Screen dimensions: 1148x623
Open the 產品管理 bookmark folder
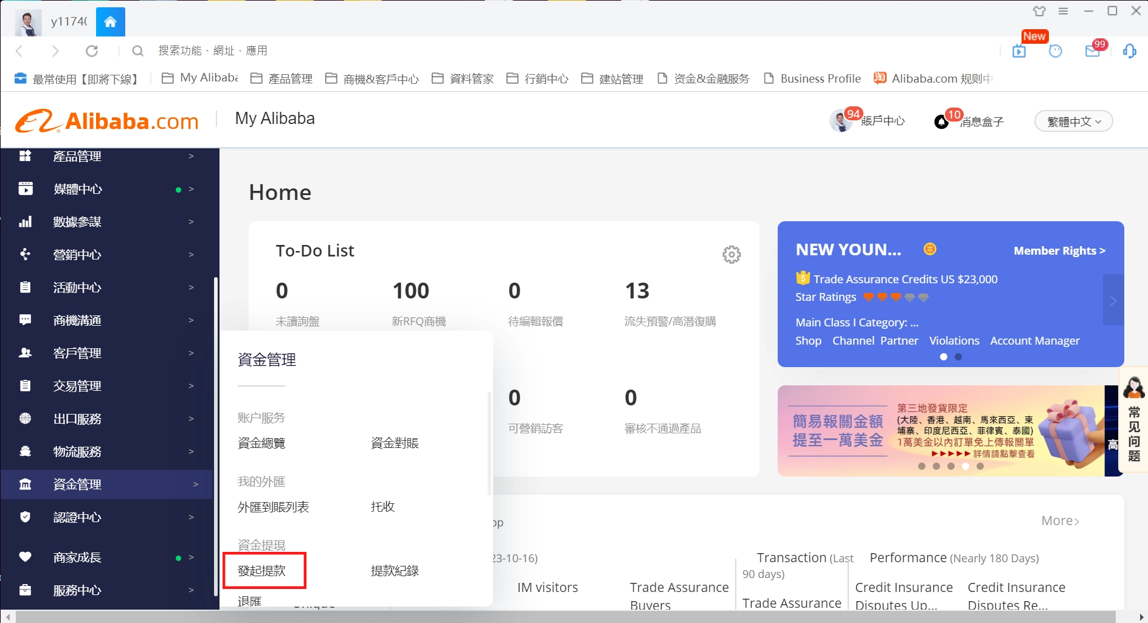pyautogui.click(x=282, y=78)
